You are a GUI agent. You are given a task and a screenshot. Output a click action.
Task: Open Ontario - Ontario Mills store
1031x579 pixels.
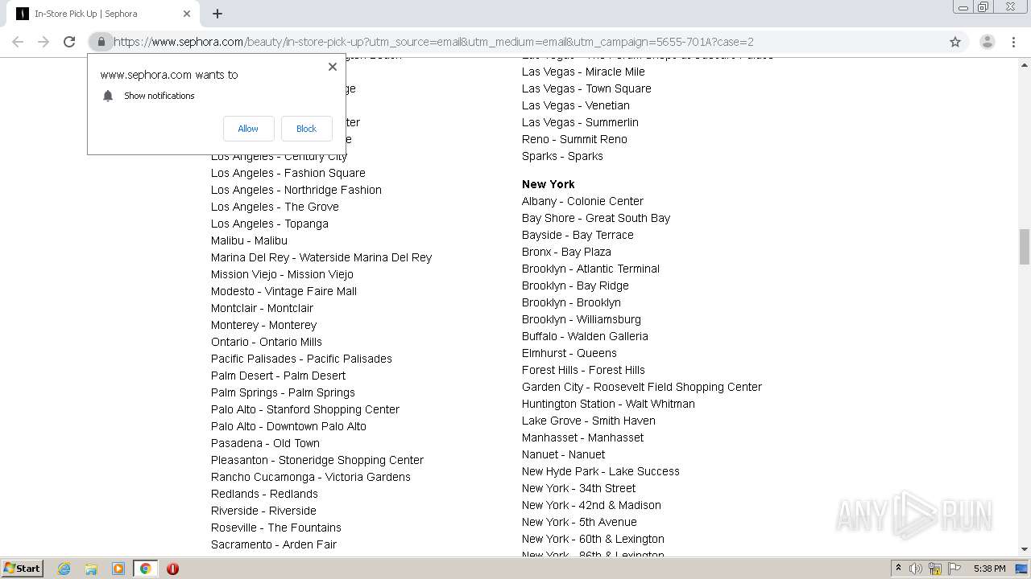point(267,342)
